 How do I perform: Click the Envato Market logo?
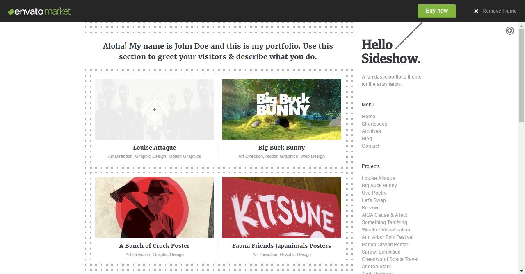(x=39, y=11)
